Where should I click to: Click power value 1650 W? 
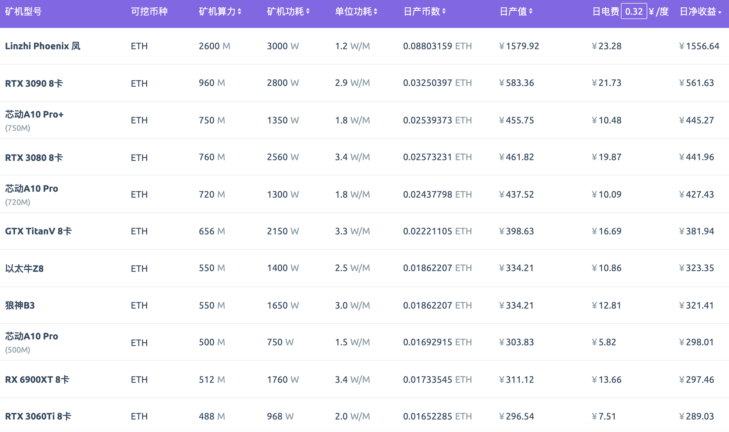(x=283, y=305)
